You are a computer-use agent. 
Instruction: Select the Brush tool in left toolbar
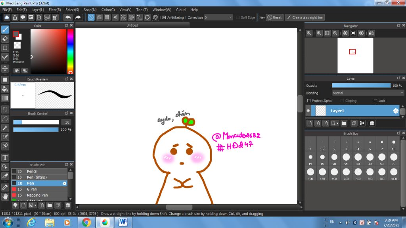click(x=5, y=29)
